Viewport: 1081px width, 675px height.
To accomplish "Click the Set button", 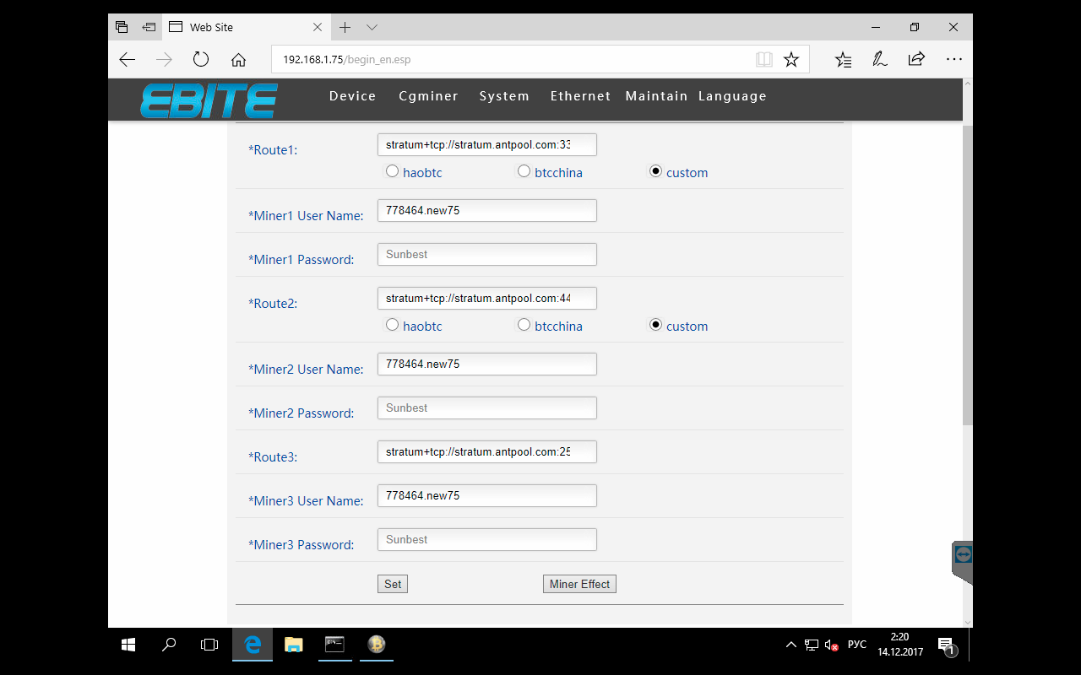I will pos(393,584).
